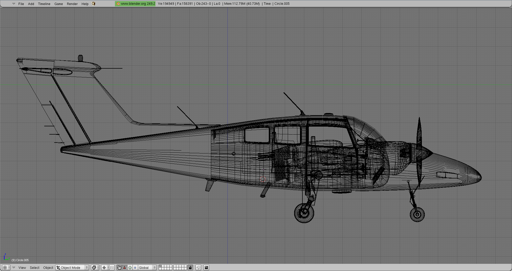The width and height of the screenshot is (512, 271).
Task: Enable the rotate manipulator green circle icon
Action: coord(130,267)
